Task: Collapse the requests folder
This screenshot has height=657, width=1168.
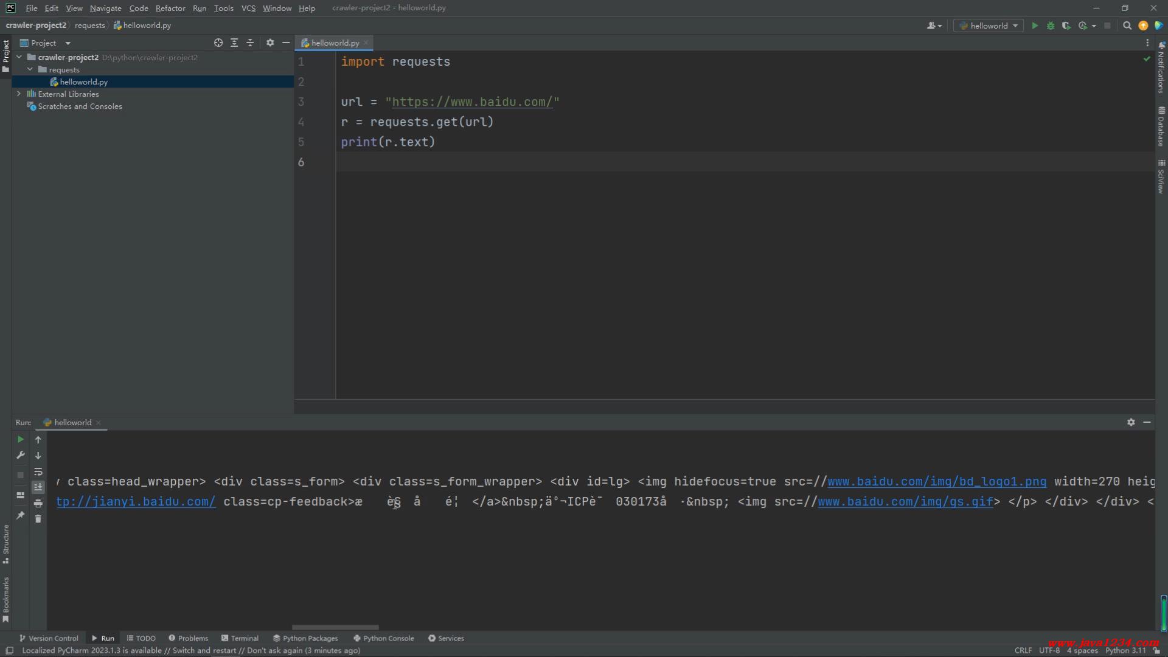Action: point(30,69)
